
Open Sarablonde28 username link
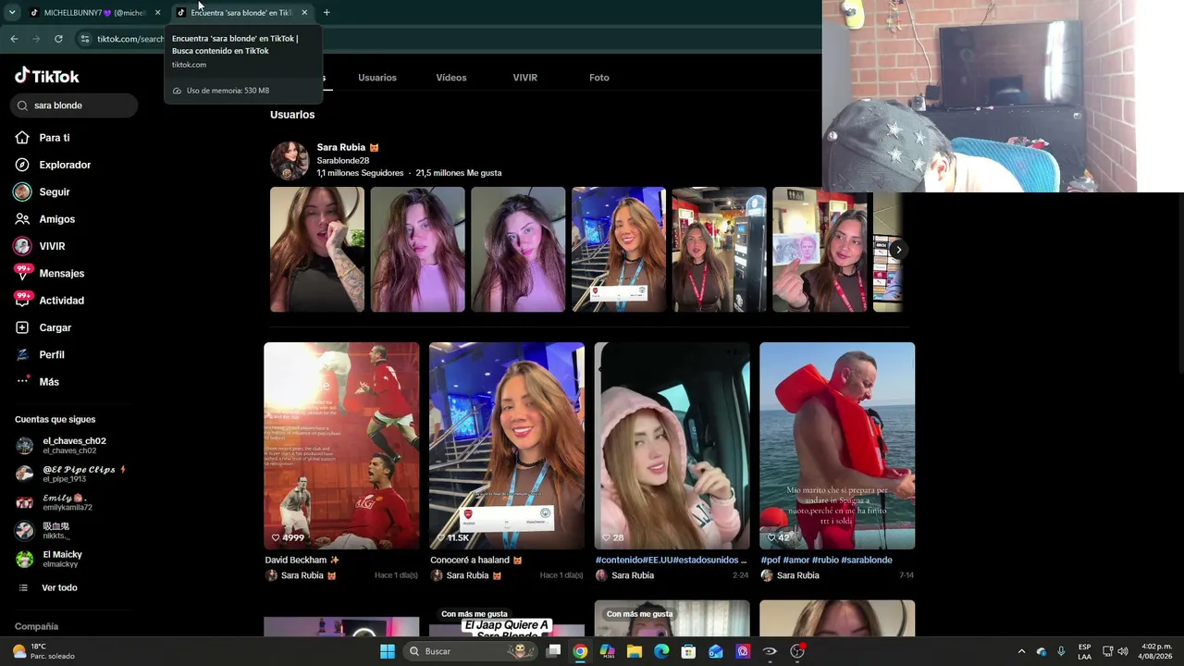pyautogui.click(x=343, y=161)
